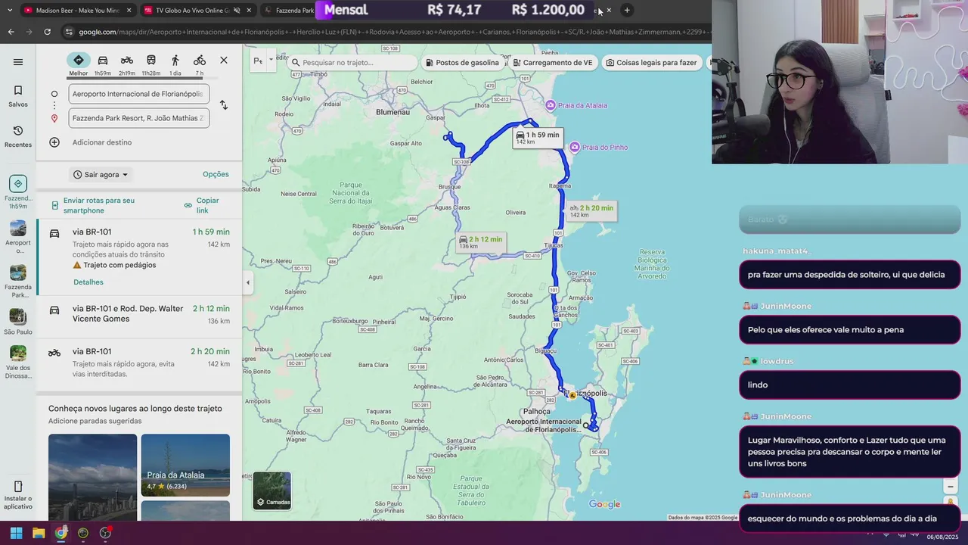Viewport: 968px width, 545px height.
Task: Select the first via BR-101 1 h 59 min route
Action: [x=139, y=257]
